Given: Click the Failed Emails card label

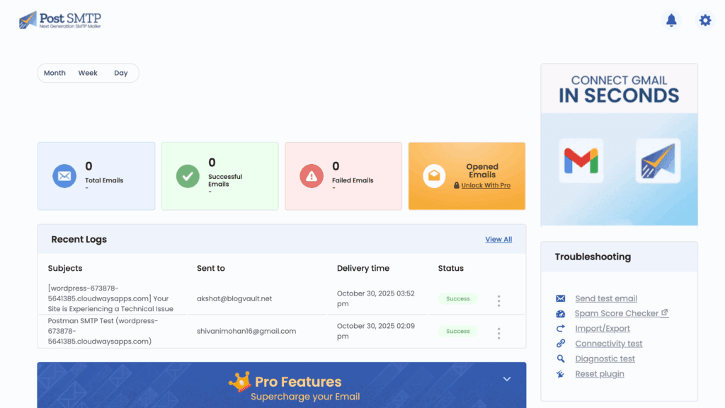Looking at the screenshot, I should [x=353, y=180].
